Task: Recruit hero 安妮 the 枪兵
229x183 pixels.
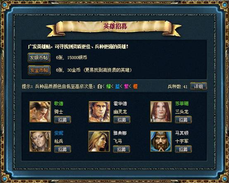Action: point(62,149)
